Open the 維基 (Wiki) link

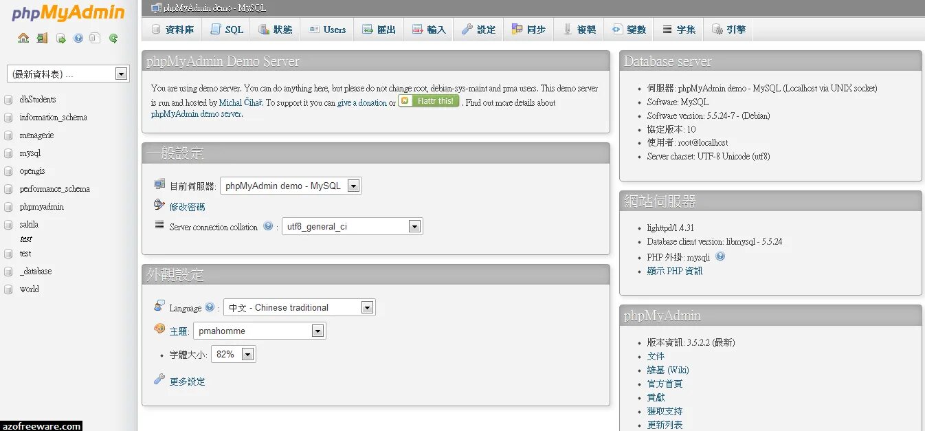coord(667,370)
